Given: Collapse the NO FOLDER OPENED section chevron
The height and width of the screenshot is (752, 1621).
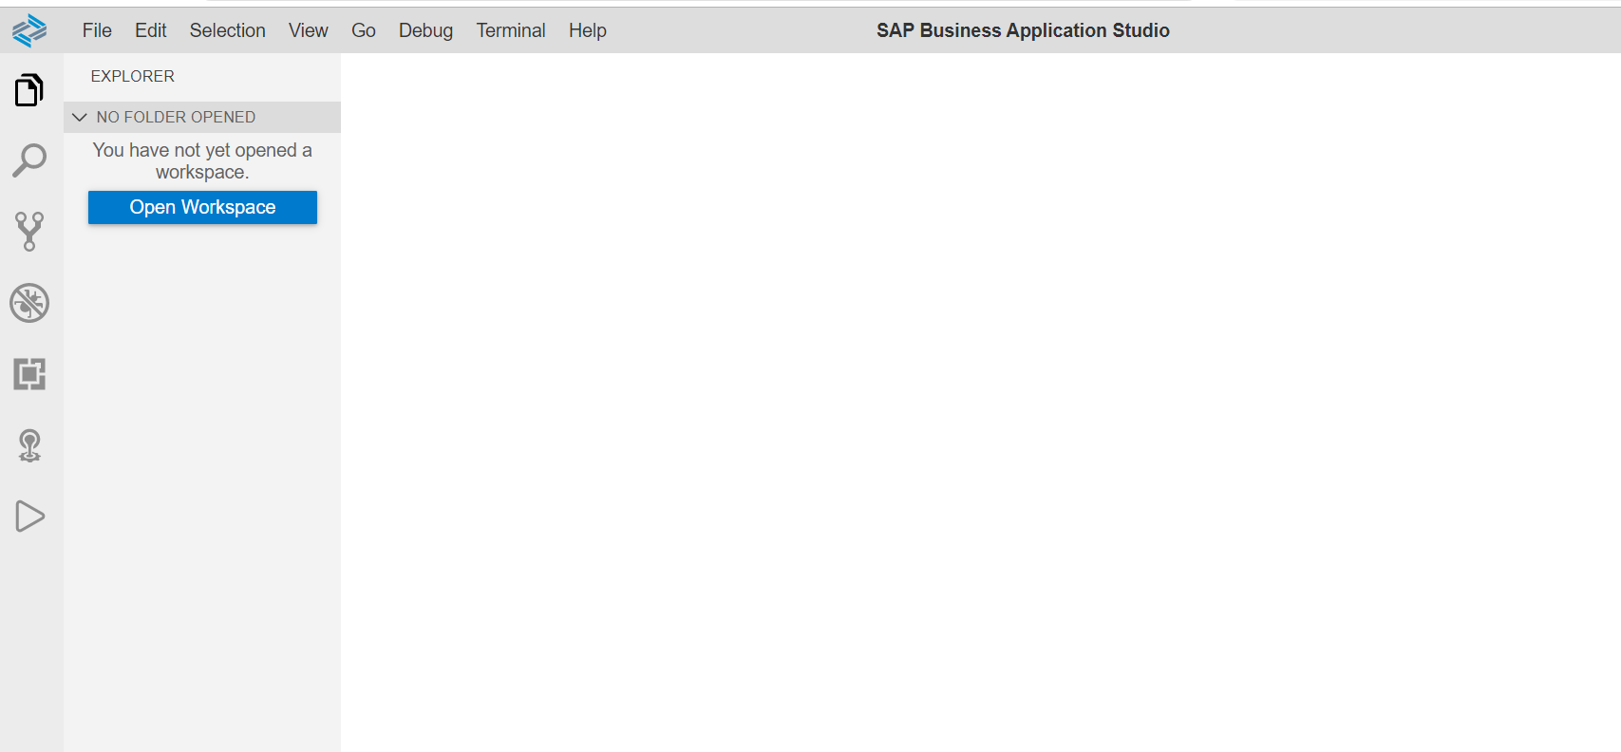Looking at the screenshot, I should [80, 117].
